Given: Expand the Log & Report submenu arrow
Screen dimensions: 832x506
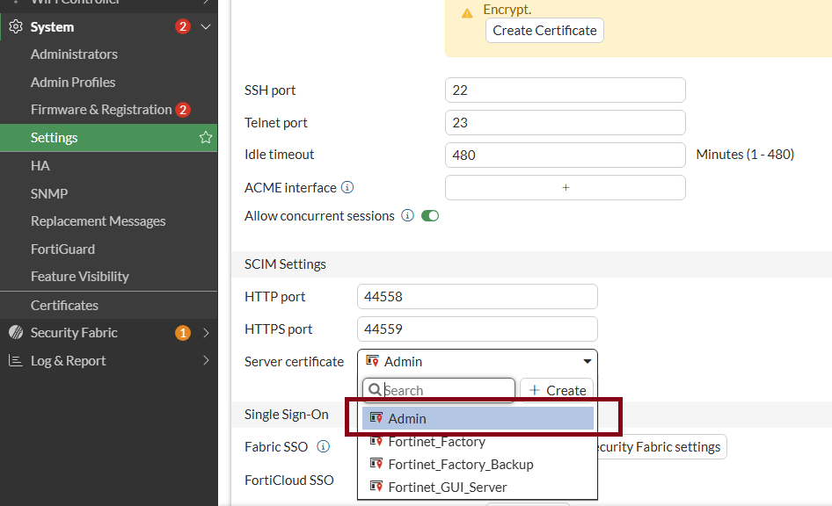Looking at the screenshot, I should 206,360.
